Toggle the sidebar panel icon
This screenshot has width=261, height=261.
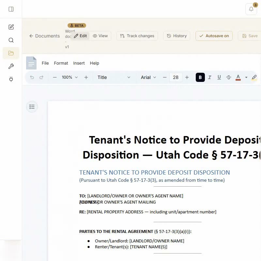(x=11, y=9)
